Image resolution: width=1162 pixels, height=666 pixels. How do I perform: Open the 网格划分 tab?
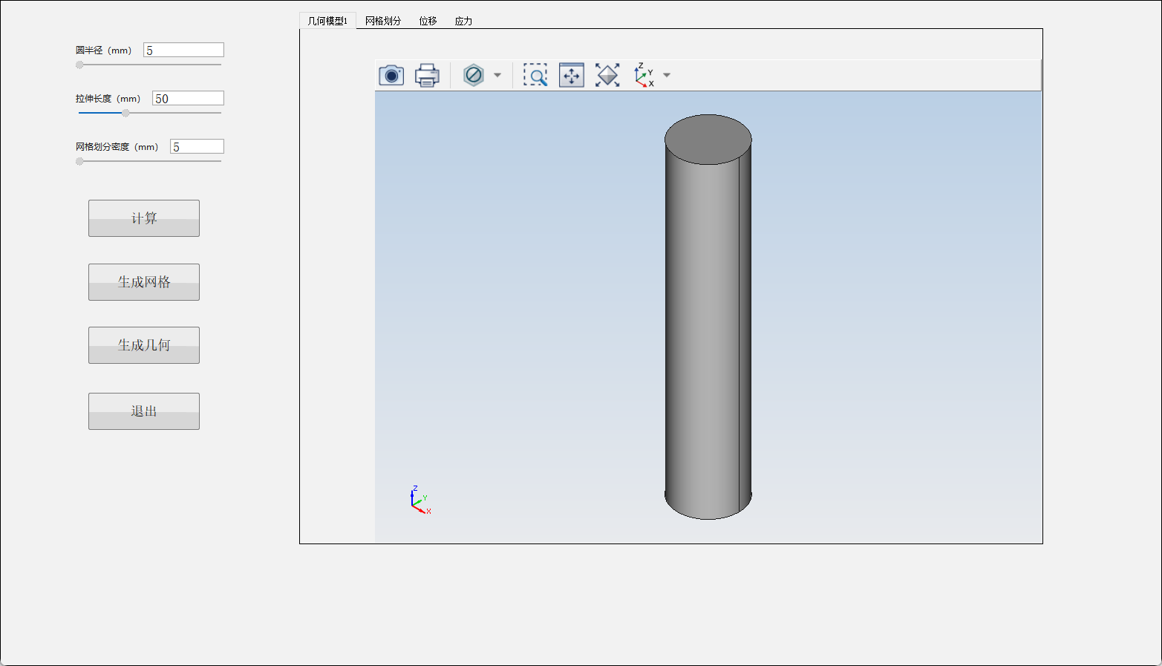coord(383,21)
